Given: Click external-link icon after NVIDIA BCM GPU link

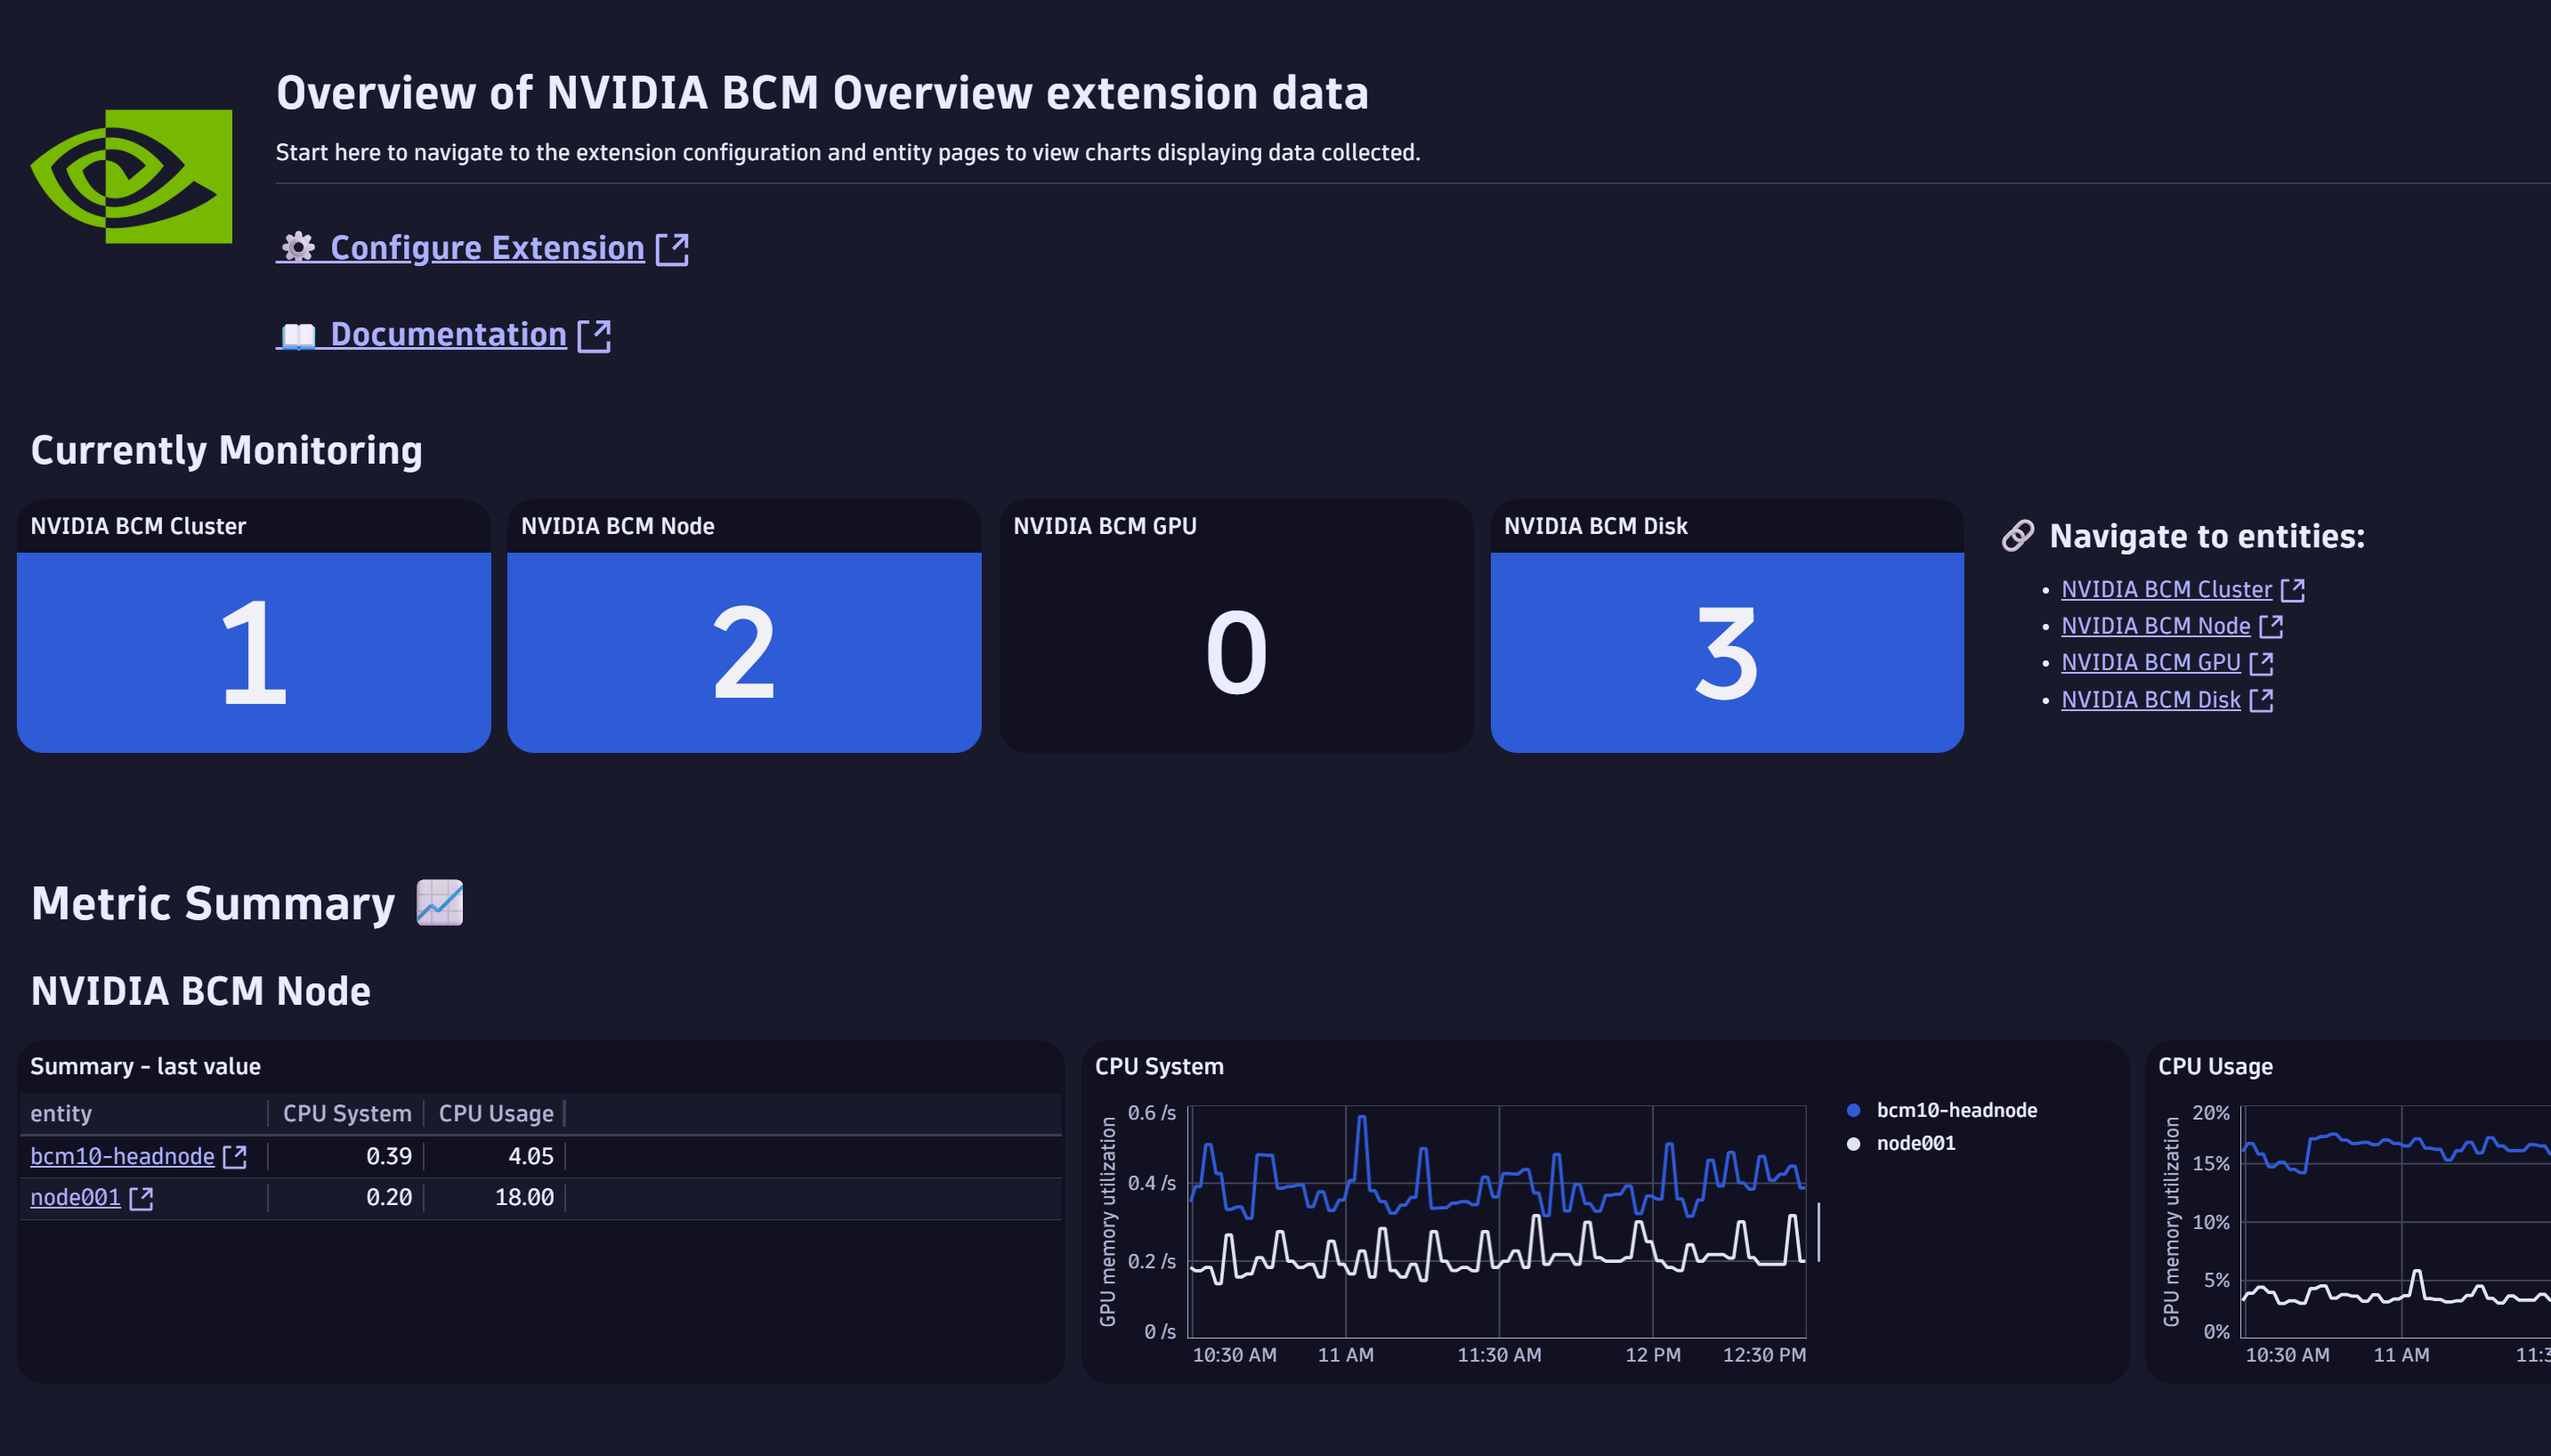Looking at the screenshot, I should tap(2261, 663).
